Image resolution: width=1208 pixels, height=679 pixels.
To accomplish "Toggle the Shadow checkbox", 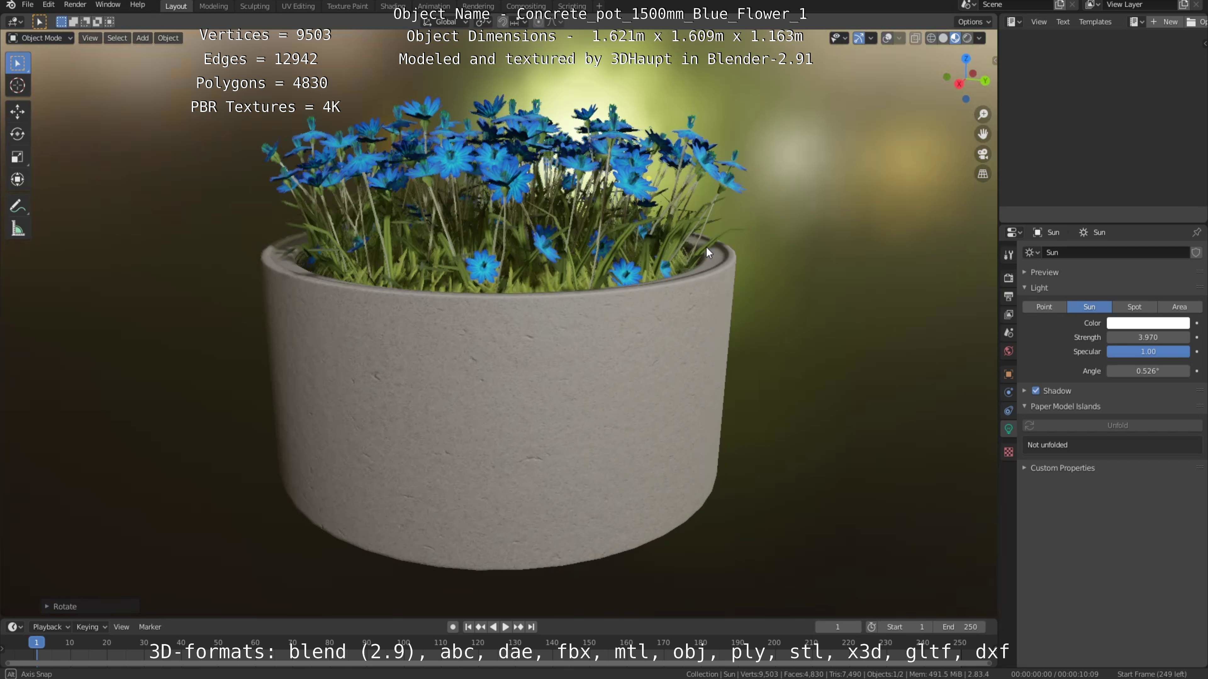I will [1035, 391].
